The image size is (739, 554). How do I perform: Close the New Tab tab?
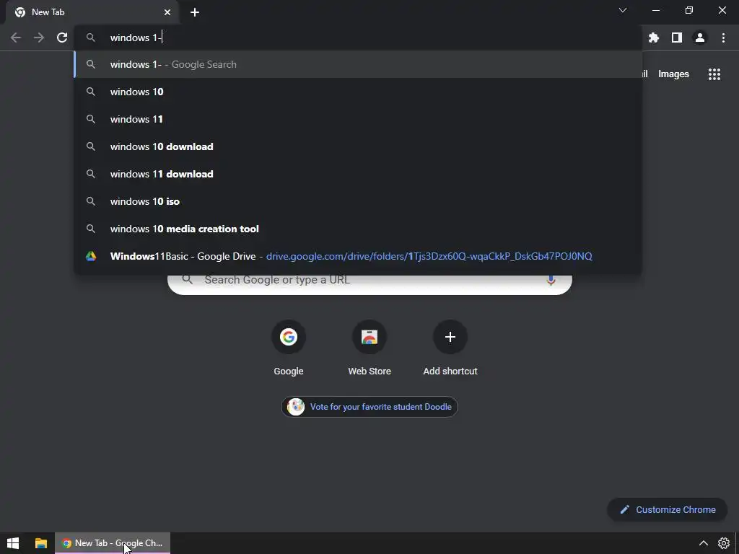click(167, 12)
